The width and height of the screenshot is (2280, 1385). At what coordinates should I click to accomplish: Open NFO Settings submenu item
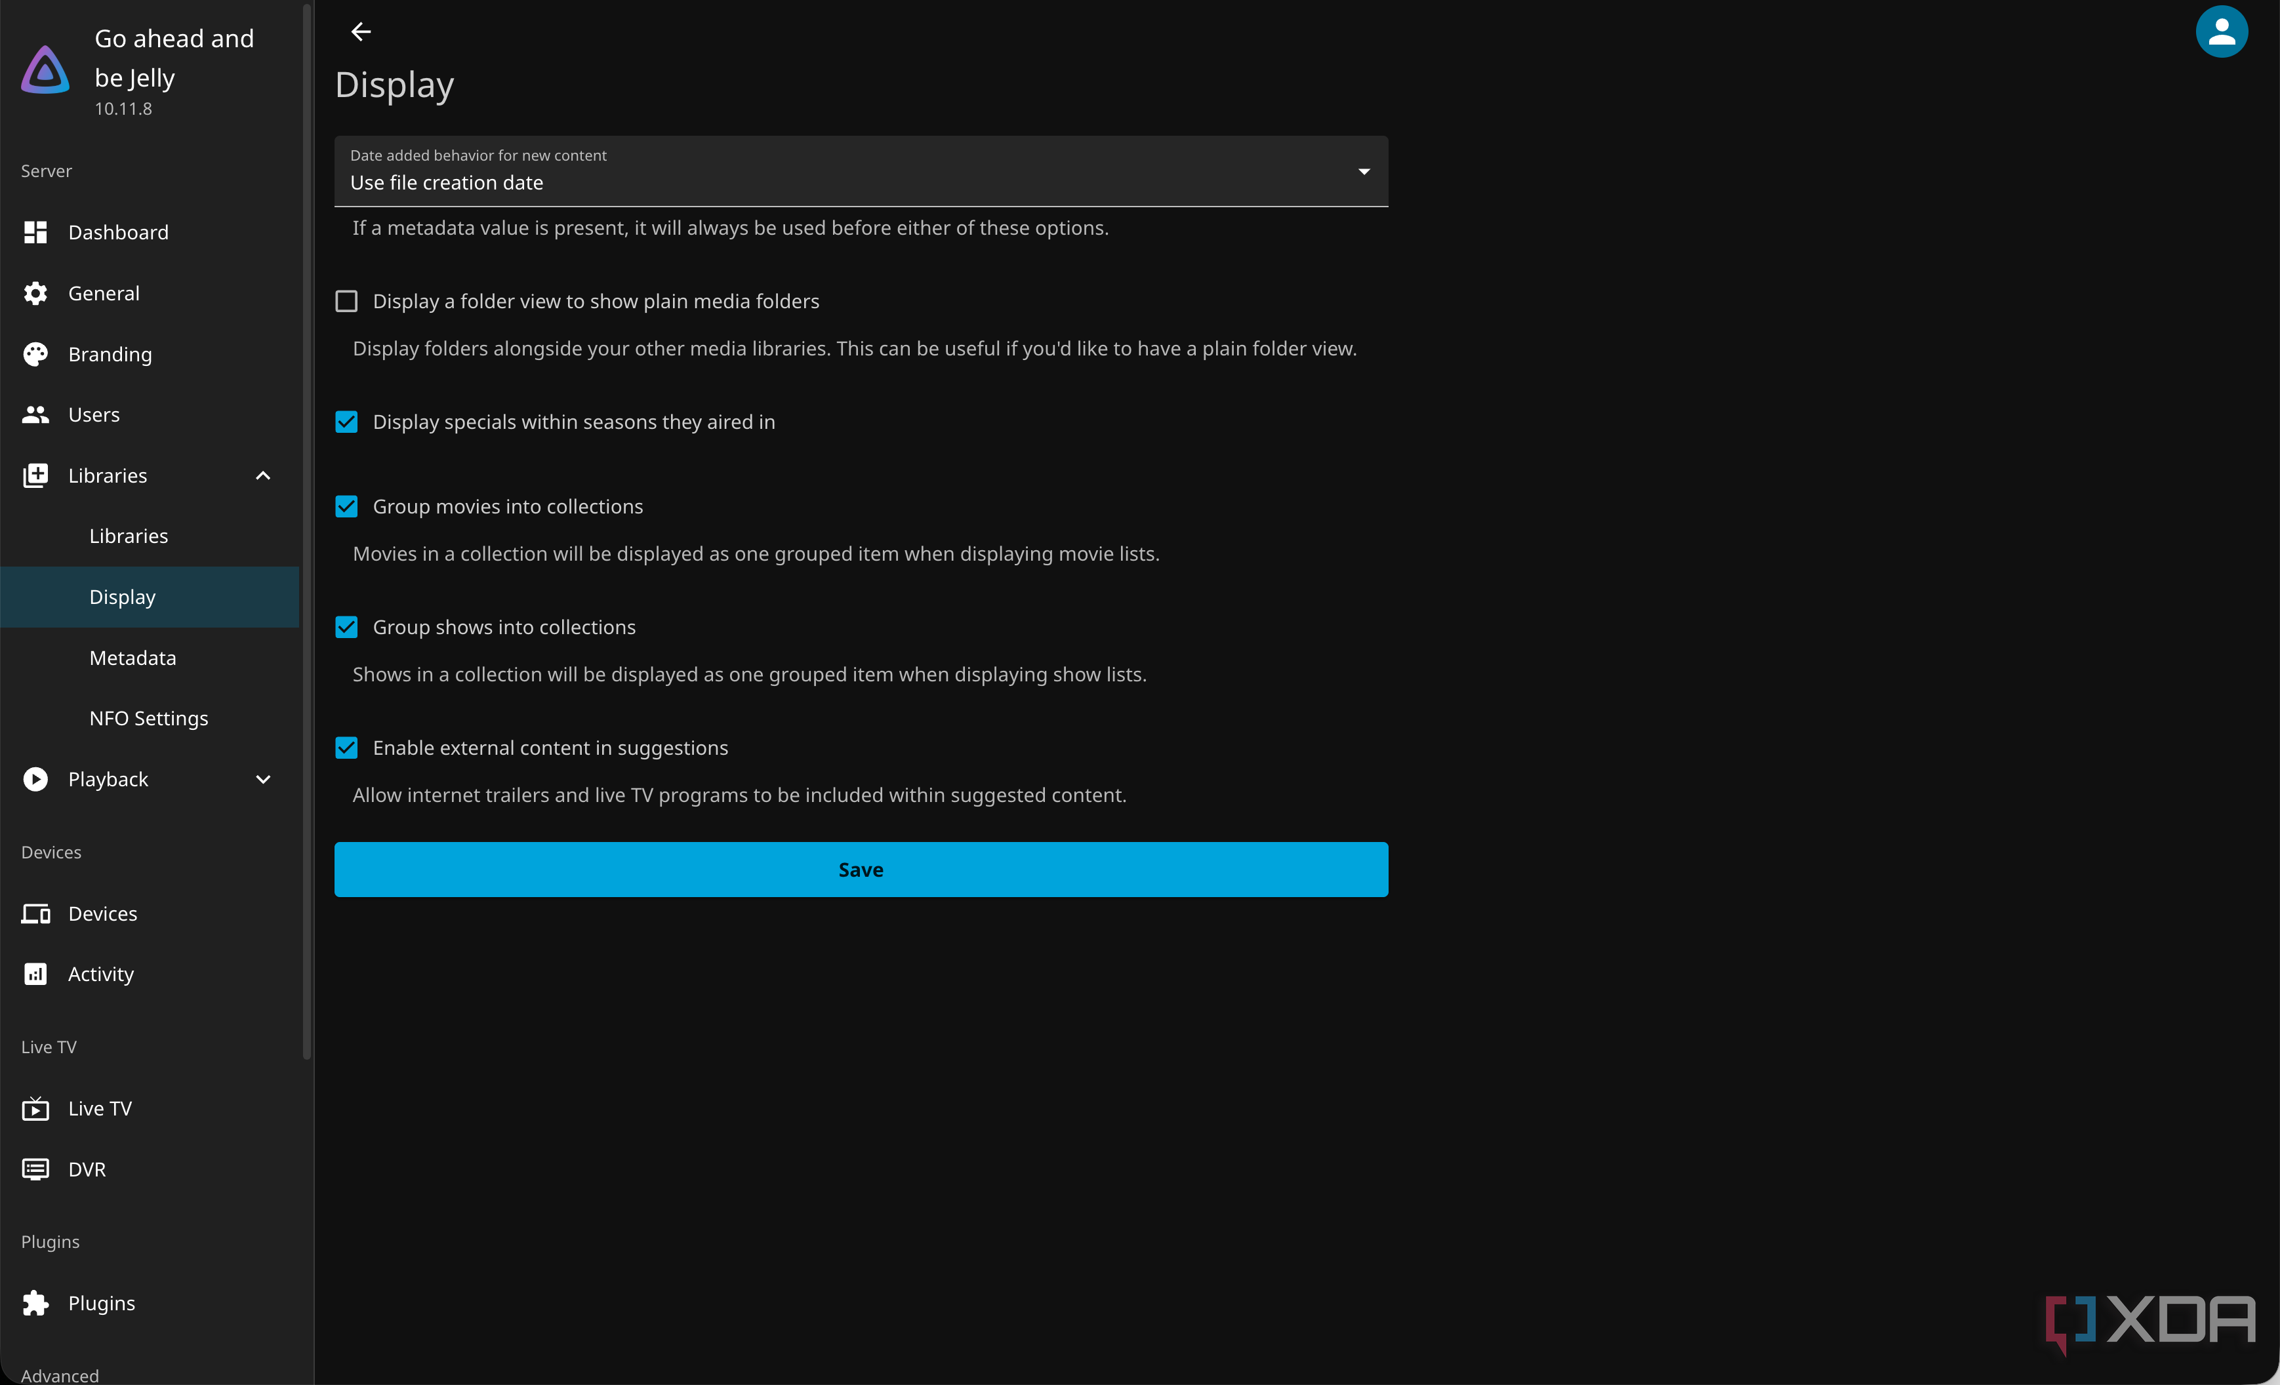tap(150, 719)
